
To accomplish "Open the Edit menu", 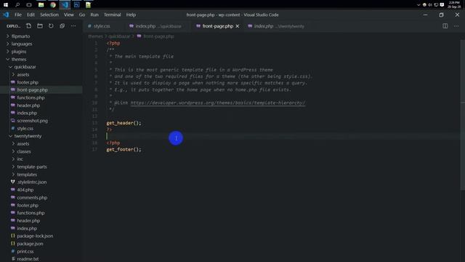I will (x=31, y=15).
